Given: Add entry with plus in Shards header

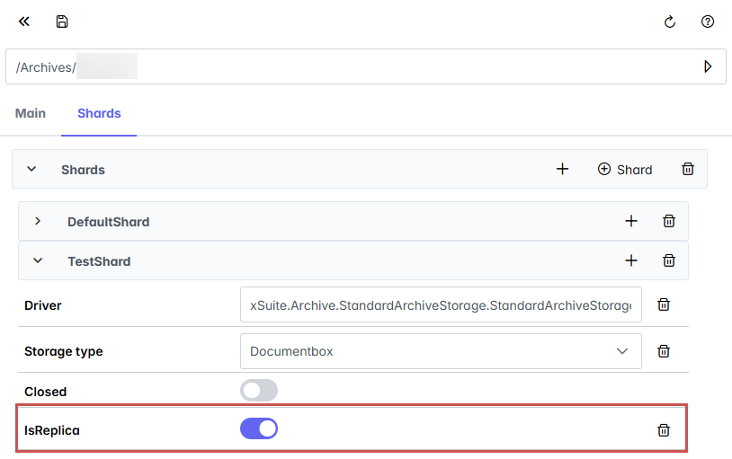Looking at the screenshot, I should (x=563, y=169).
